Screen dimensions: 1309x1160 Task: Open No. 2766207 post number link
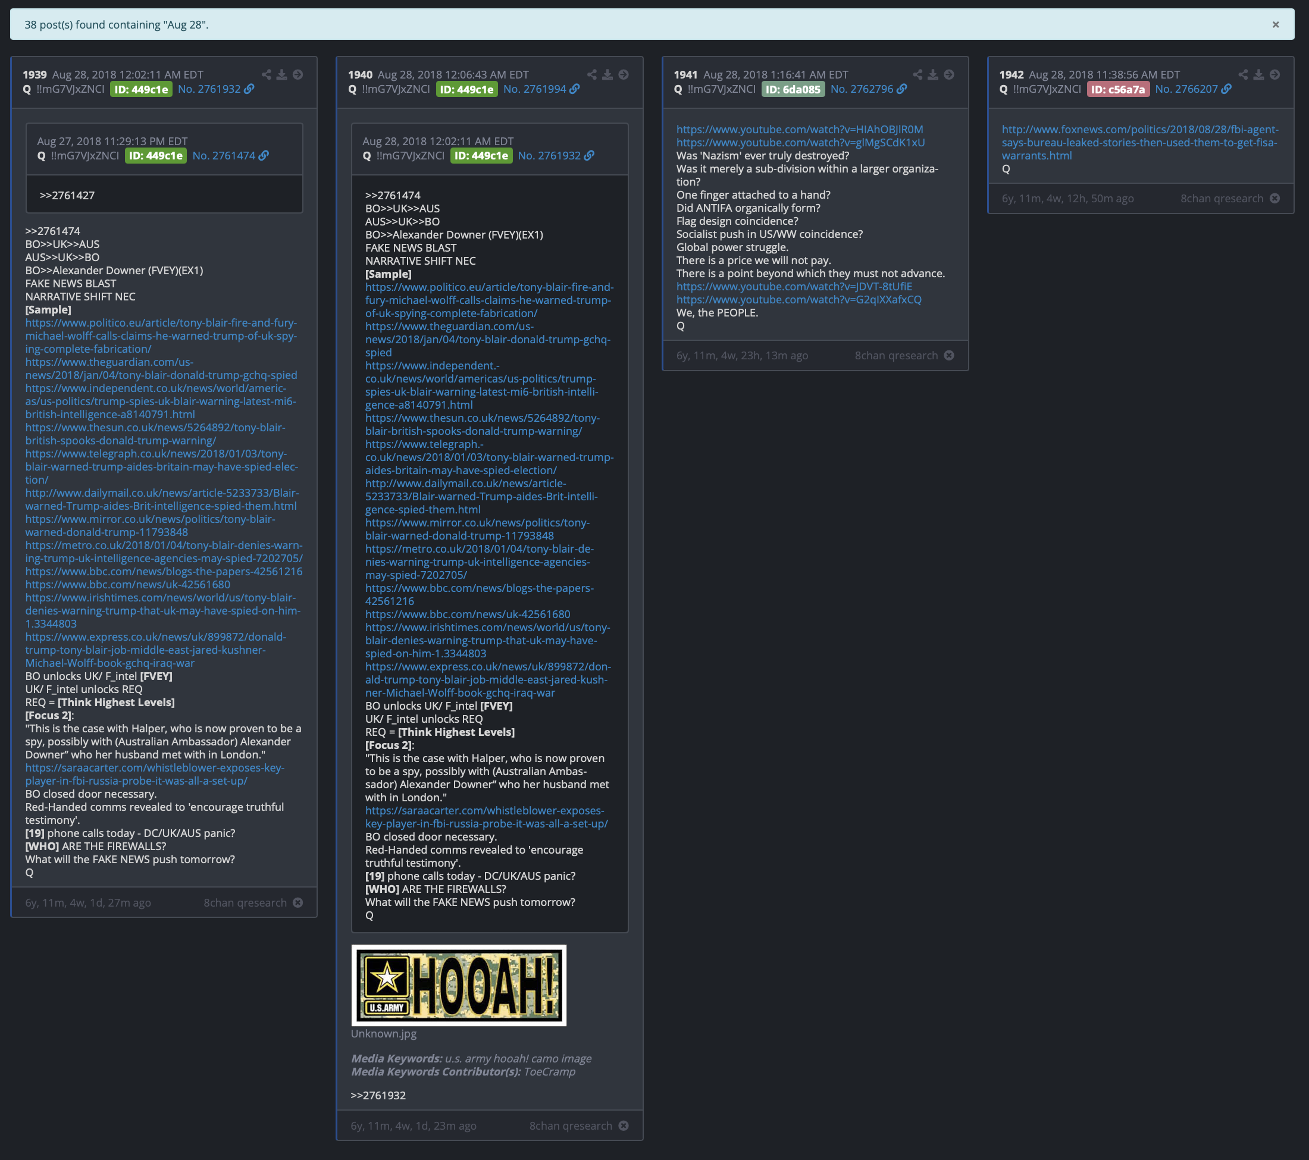pos(1186,89)
